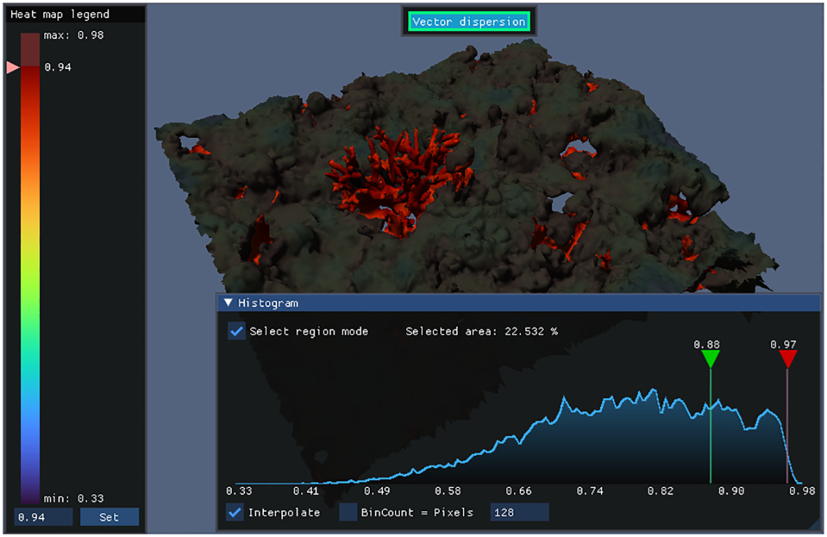This screenshot has height=537, width=827.
Task: Click the bin count field showing 128
Action: pyautogui.click(x=519, y=513)
